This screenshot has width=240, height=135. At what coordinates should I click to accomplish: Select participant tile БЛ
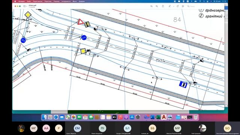(127, 128)
